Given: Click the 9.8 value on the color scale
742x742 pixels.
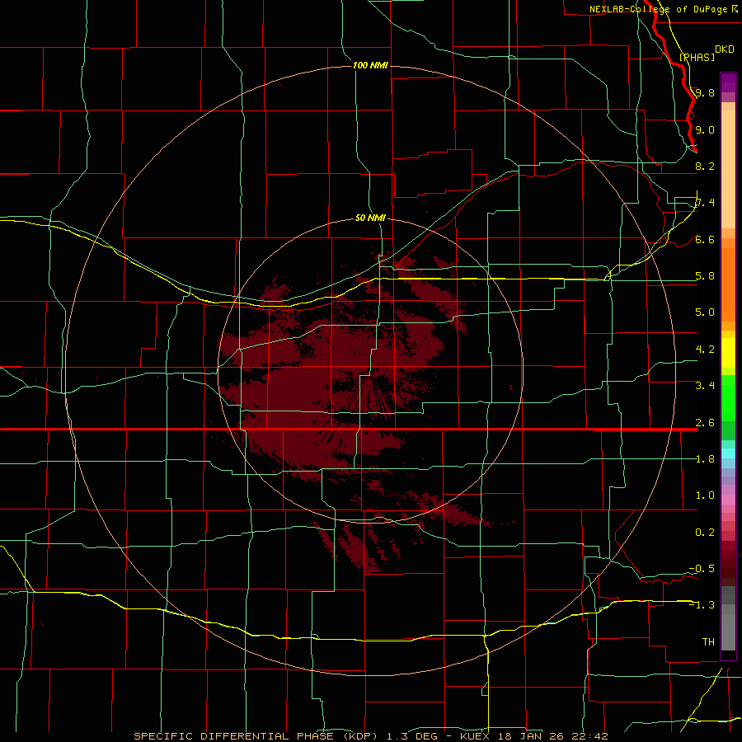Looking at the screenshot, I should (705, 92).
